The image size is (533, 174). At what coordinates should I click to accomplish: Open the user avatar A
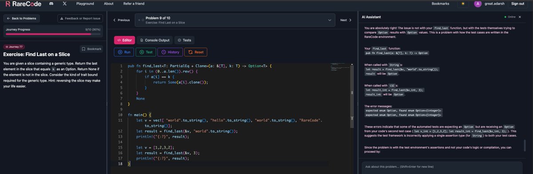click(477, 4)
